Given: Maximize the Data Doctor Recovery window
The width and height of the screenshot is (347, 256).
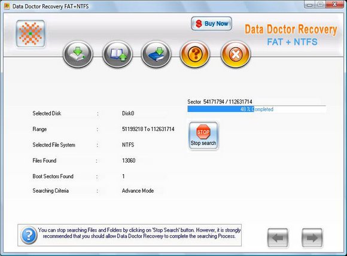Looking at the screenshot, I should [x=320, y=4].
